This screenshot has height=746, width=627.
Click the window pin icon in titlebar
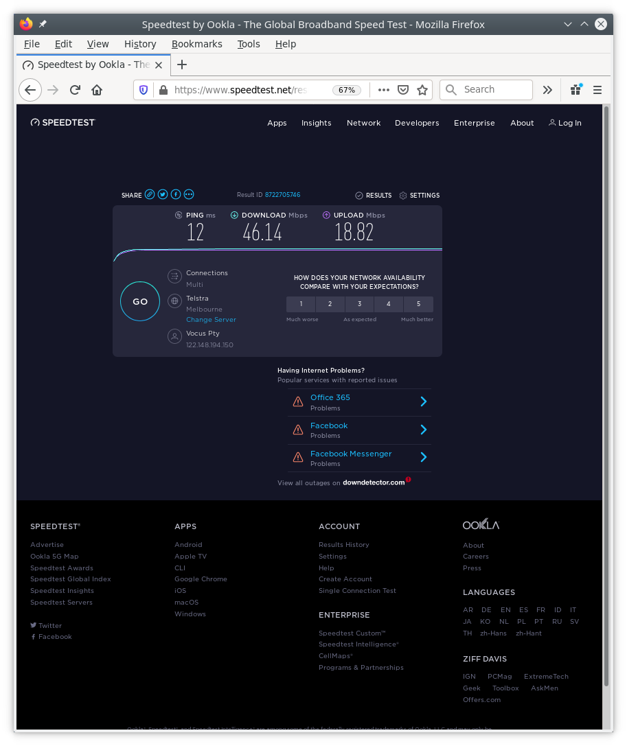click(x=43, y=24)
